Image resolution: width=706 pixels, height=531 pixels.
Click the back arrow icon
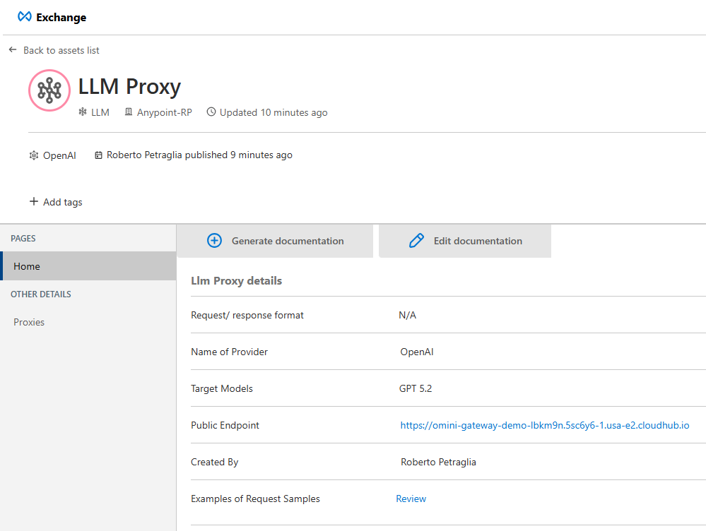[x=13, y=49]
